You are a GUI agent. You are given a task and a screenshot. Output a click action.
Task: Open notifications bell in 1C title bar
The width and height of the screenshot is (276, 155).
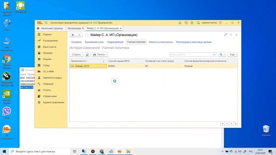[x=180, y=23]
